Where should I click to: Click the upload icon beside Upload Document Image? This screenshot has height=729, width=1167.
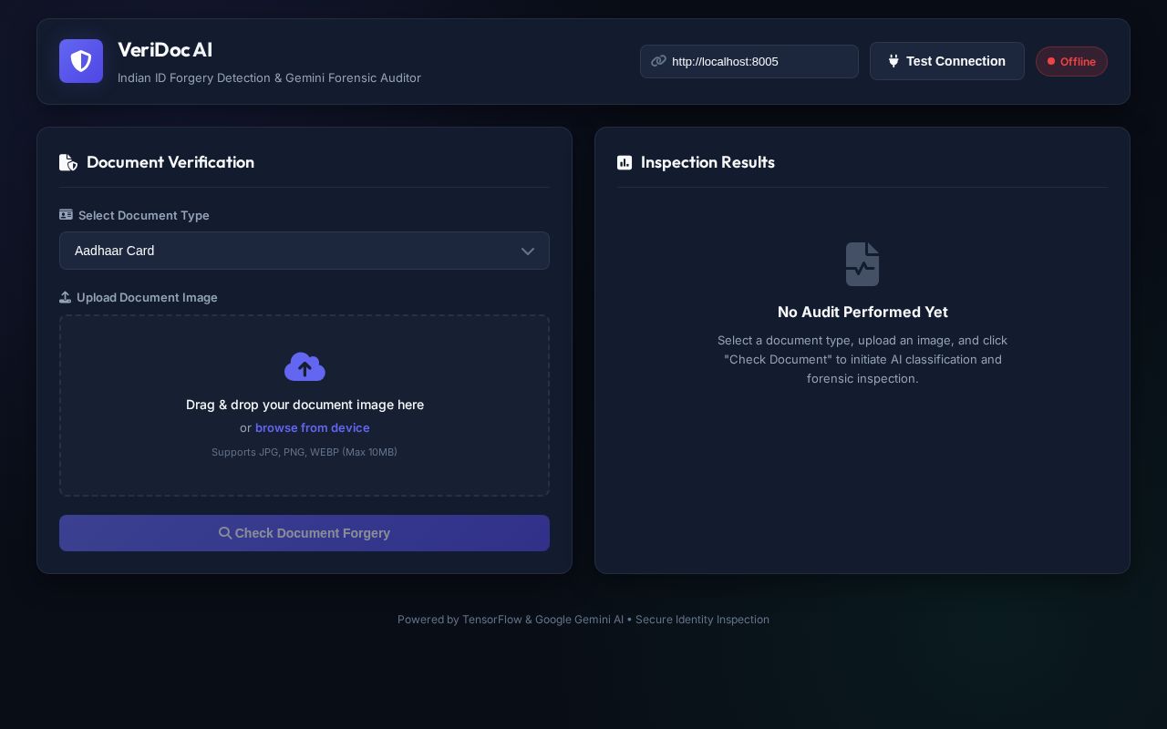(x=65, y=297)
